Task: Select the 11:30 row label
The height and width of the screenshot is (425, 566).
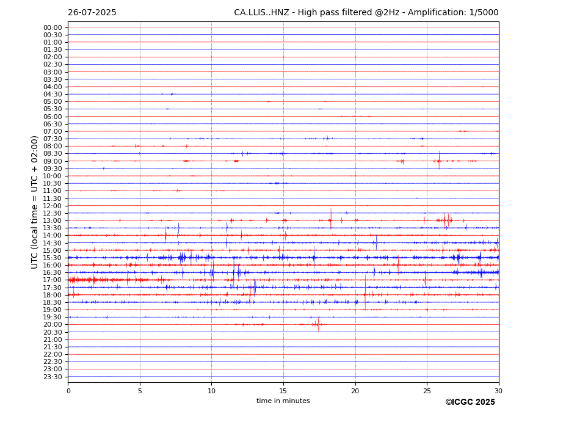Action: click(x=53, y=198)
